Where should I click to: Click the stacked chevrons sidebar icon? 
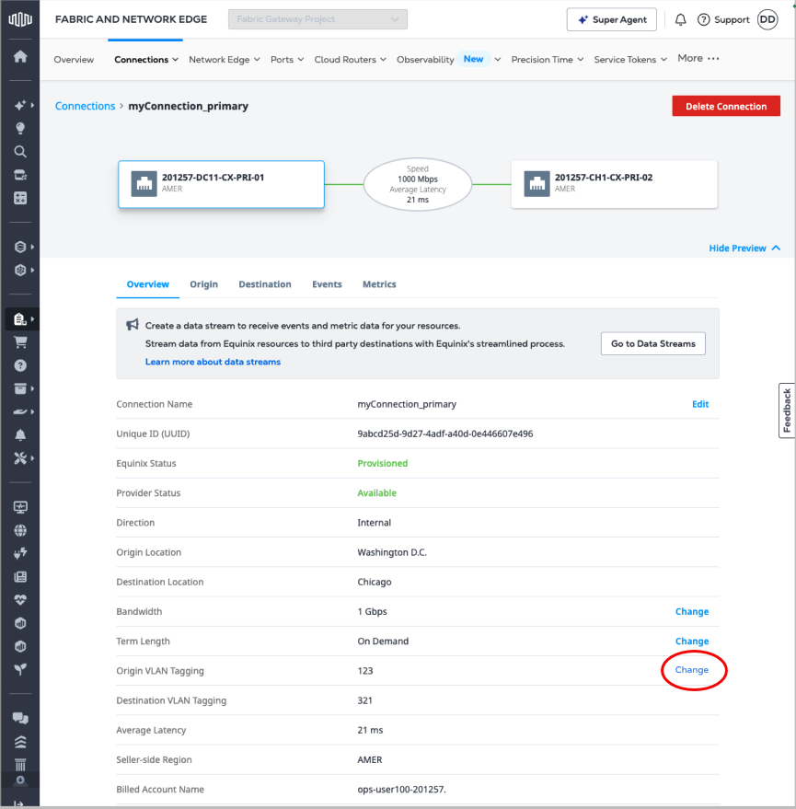coord(20,742)
